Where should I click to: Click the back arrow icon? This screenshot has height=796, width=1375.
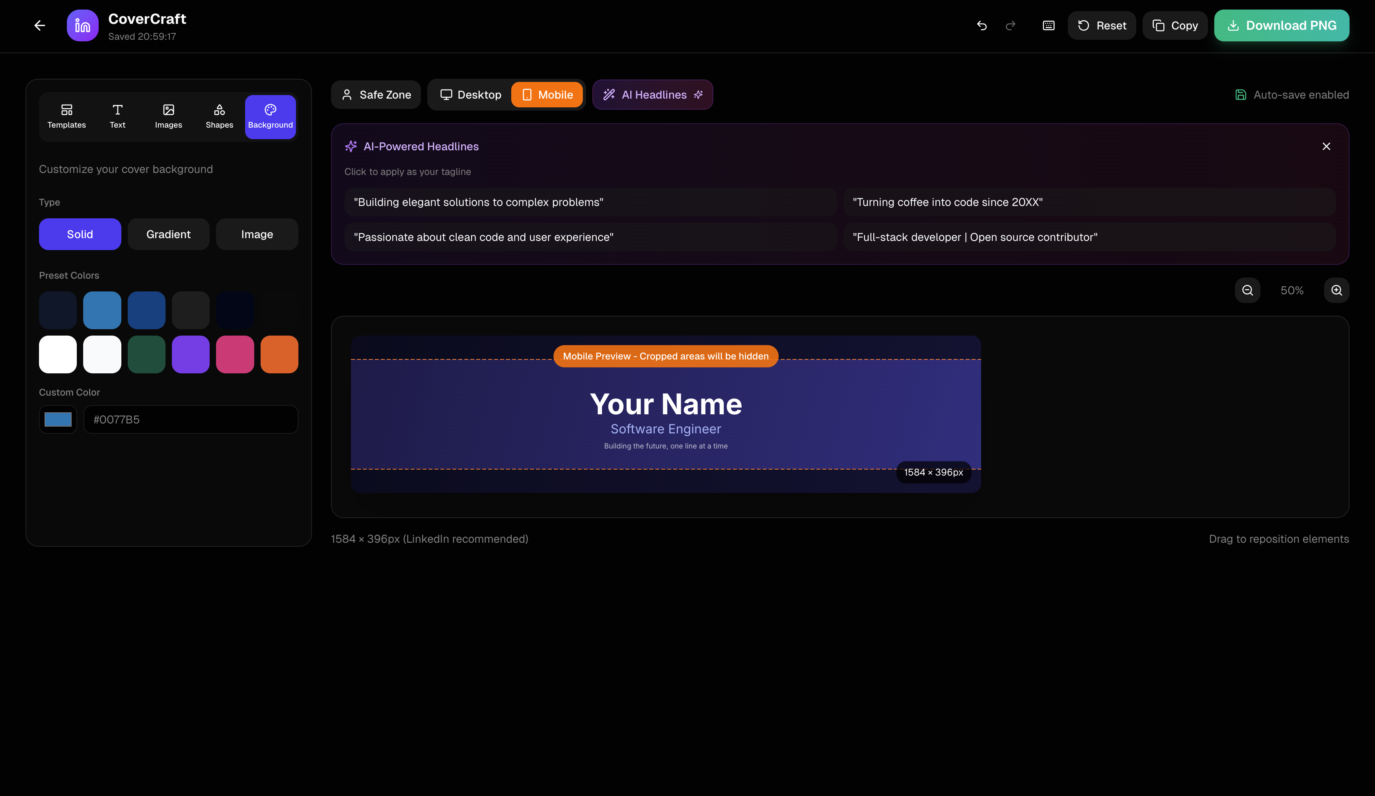(x=39, y=25)
